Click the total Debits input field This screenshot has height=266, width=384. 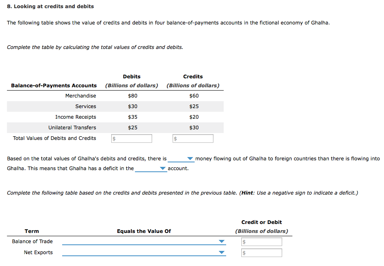(x=132, y=138)
